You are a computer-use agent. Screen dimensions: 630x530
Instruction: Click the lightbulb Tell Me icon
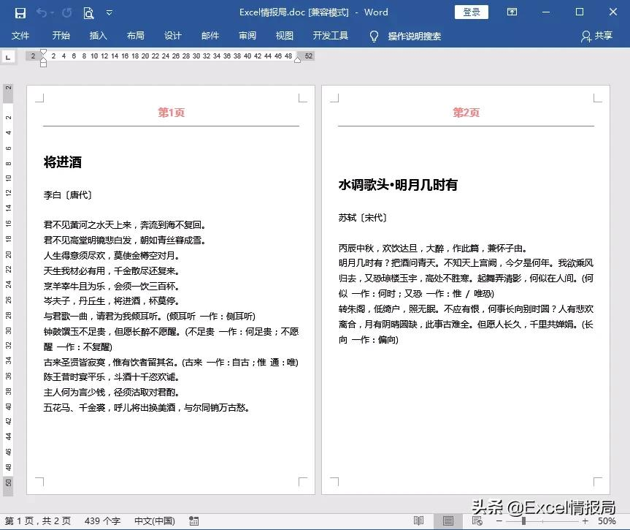[x=374, y=37]
